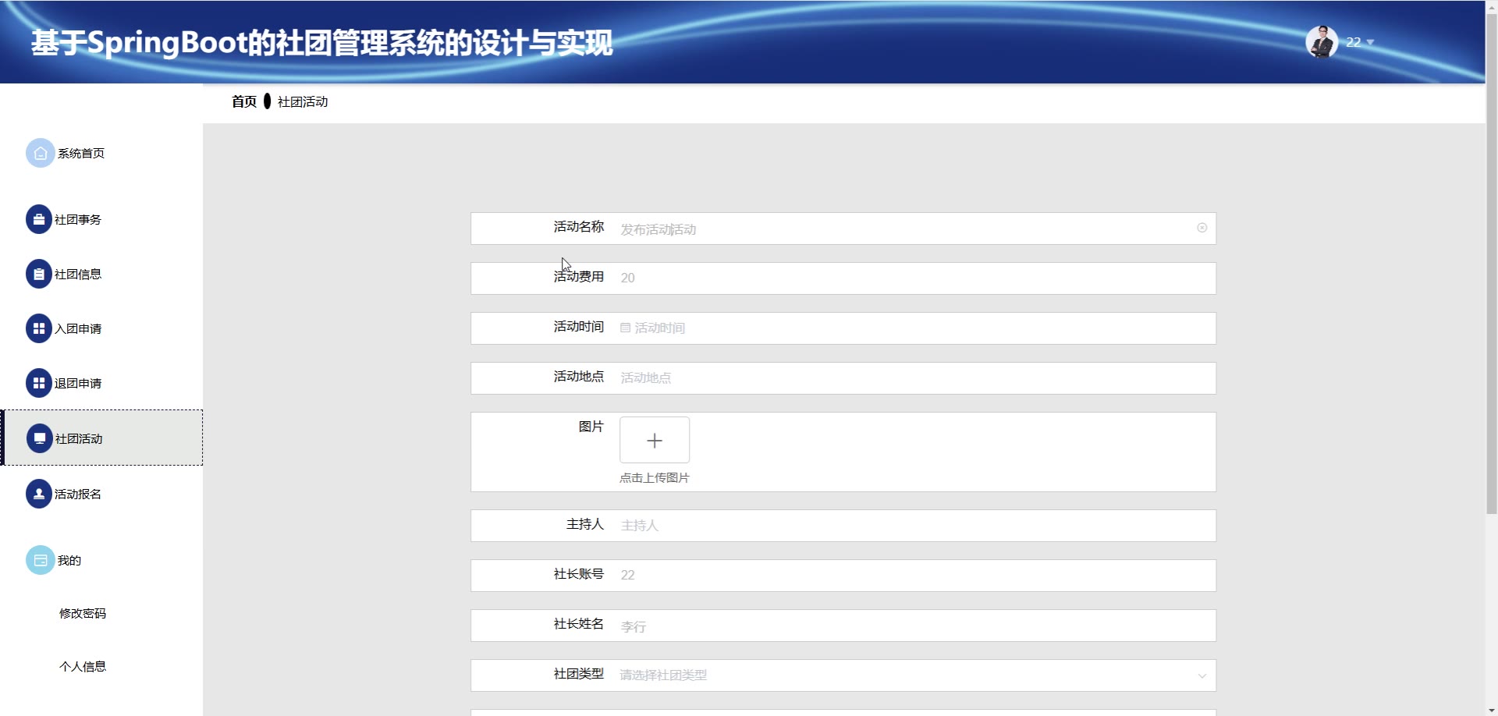The width and height of the screenshot is (1498, 716).
Task: Open 修改密码 submenu item
Action: [83, 614]
